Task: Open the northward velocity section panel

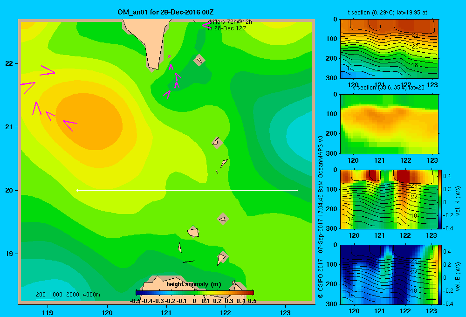Action: tap(389, 199)
